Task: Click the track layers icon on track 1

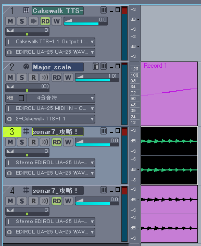Action: (104, 10)
